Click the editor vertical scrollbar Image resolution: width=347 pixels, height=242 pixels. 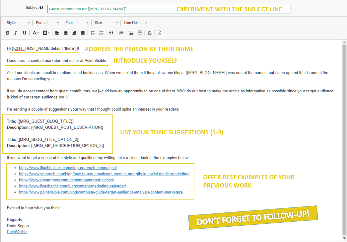(x=344, y=140)
